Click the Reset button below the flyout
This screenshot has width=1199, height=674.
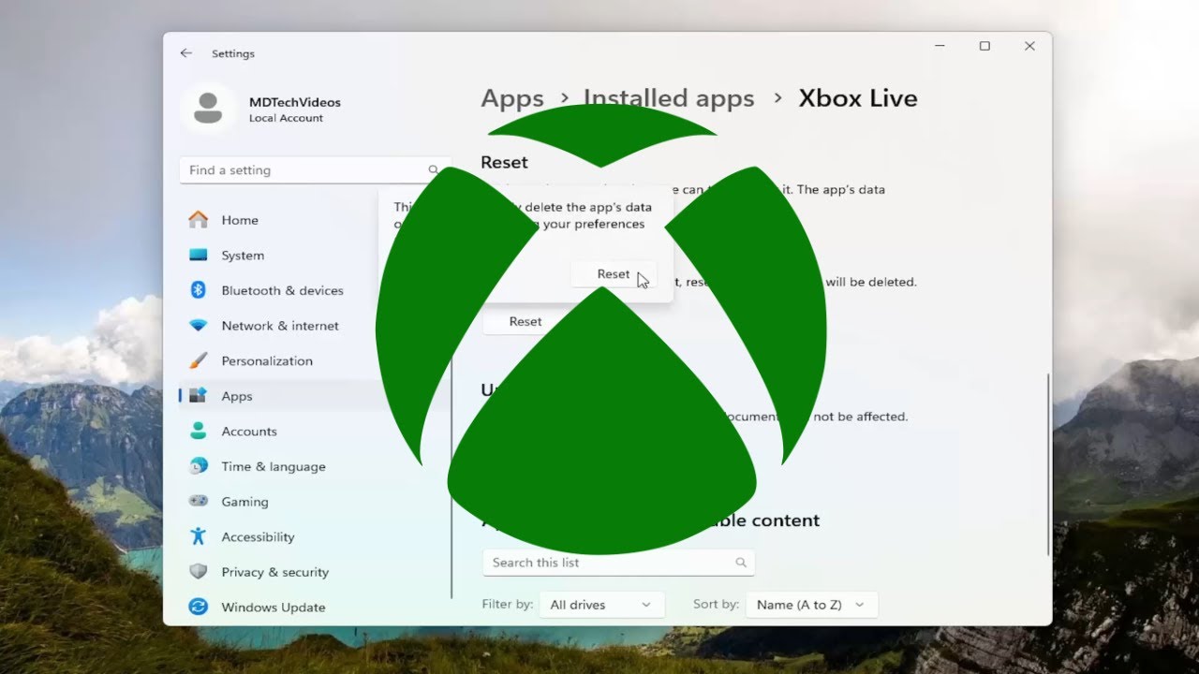pyautogui.click(x=525, y=321)
